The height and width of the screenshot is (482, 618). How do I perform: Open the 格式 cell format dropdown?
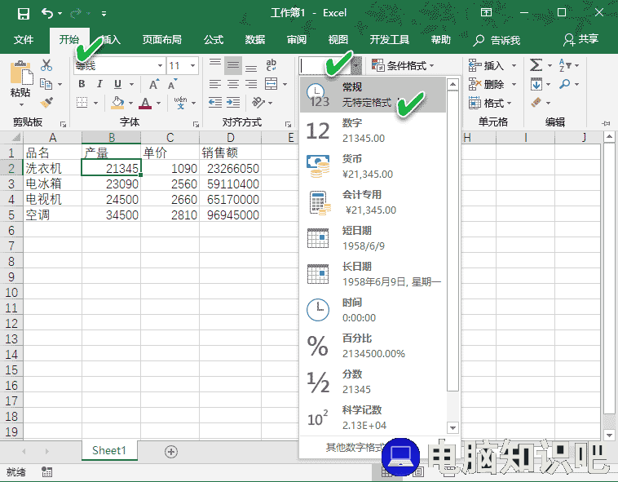[490, 104]
